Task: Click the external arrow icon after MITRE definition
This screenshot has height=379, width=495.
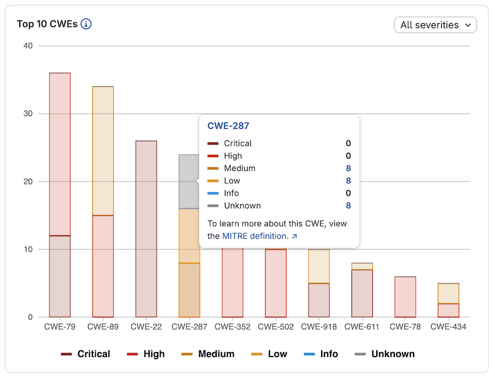Action: coord(294,237)
